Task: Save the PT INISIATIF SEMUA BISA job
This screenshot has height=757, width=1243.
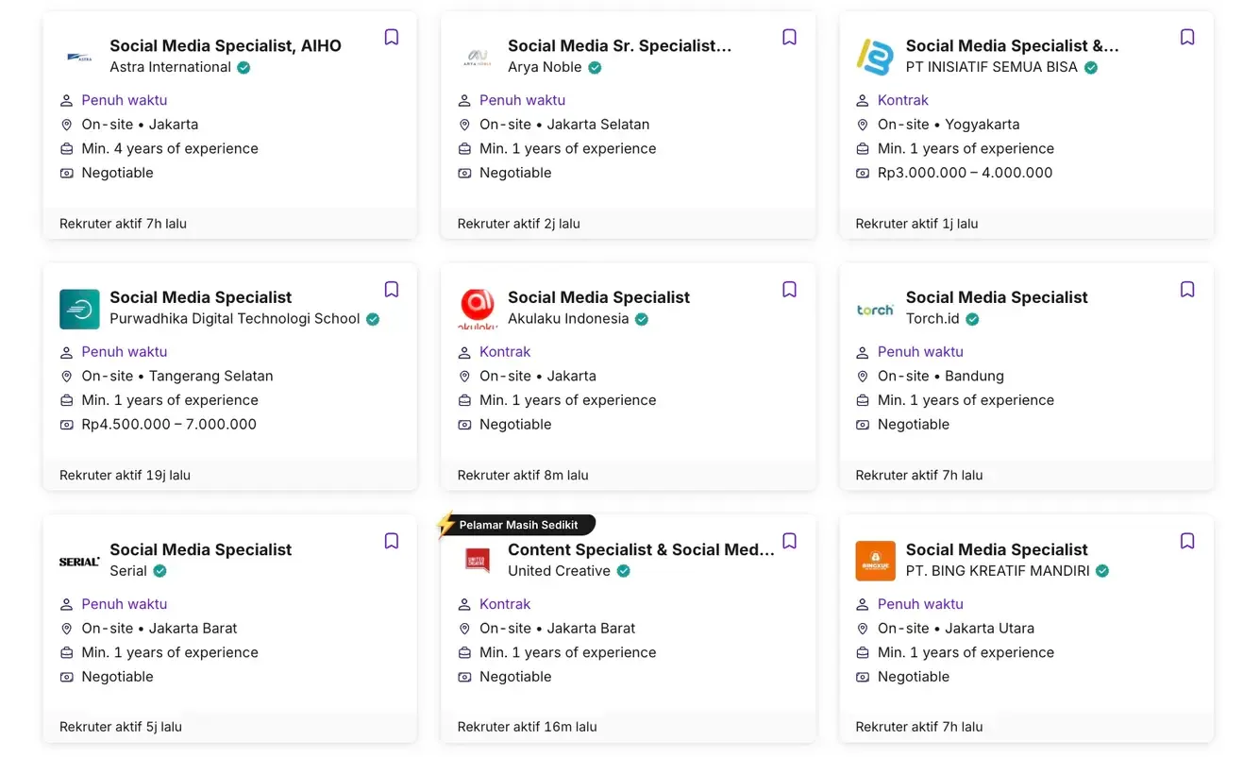Action: pyautogui.click(x=1186, y=36)
